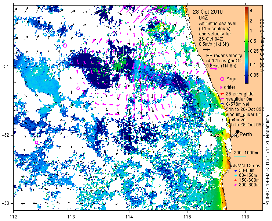Click the '0-54m vel' legend text
Viewport: 272px width, 221px height.
click(236, 120)
